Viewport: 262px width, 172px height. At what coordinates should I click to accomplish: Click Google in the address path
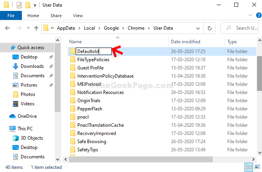(x=111, y=28)
